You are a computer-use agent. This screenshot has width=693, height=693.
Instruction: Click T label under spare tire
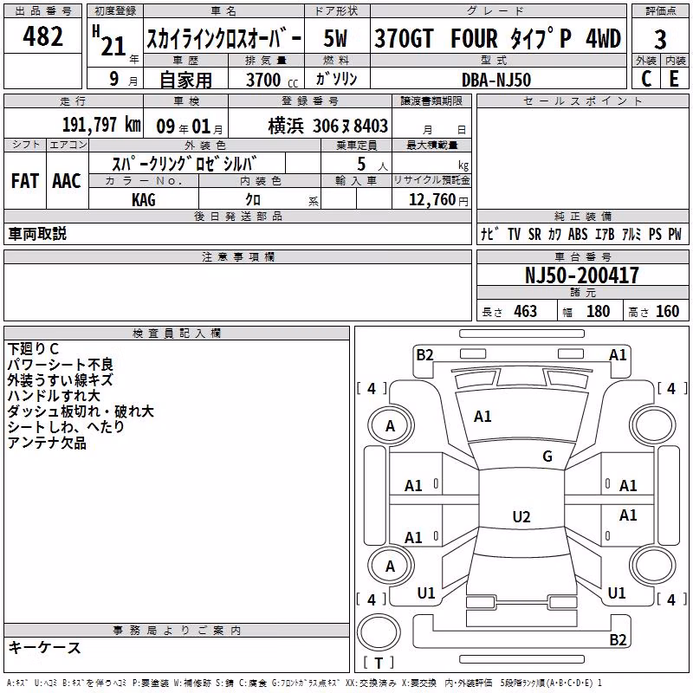click(379, 663)
